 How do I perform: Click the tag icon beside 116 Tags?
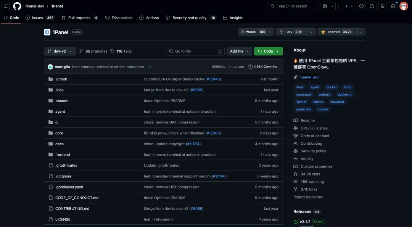[x=112, y=51]
